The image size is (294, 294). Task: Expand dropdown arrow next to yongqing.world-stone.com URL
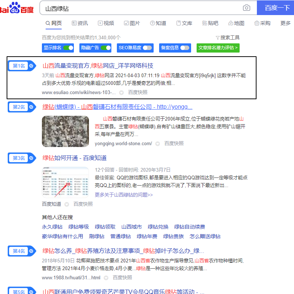158,144
